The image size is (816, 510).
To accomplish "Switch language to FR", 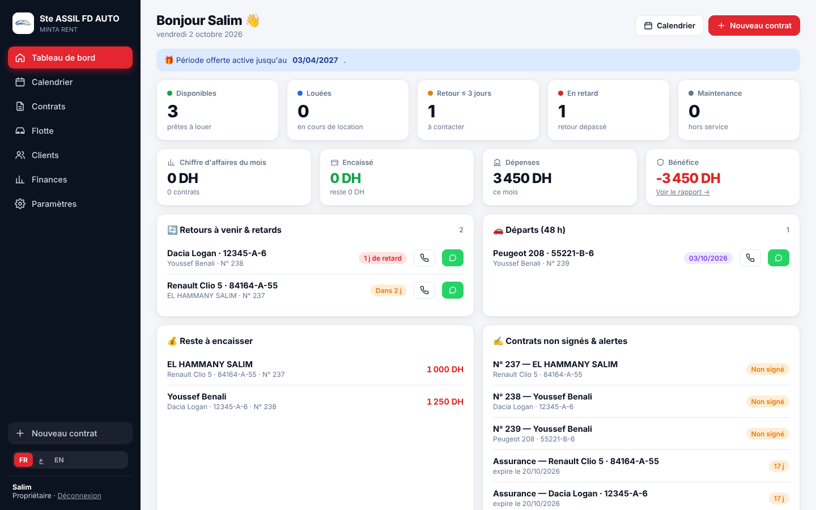I will point(23,460).
